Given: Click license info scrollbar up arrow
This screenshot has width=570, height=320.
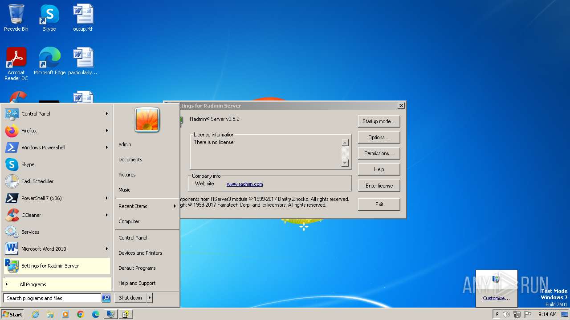Looking at the screenshot, I should pyautogui.click(x=345, y=143).
